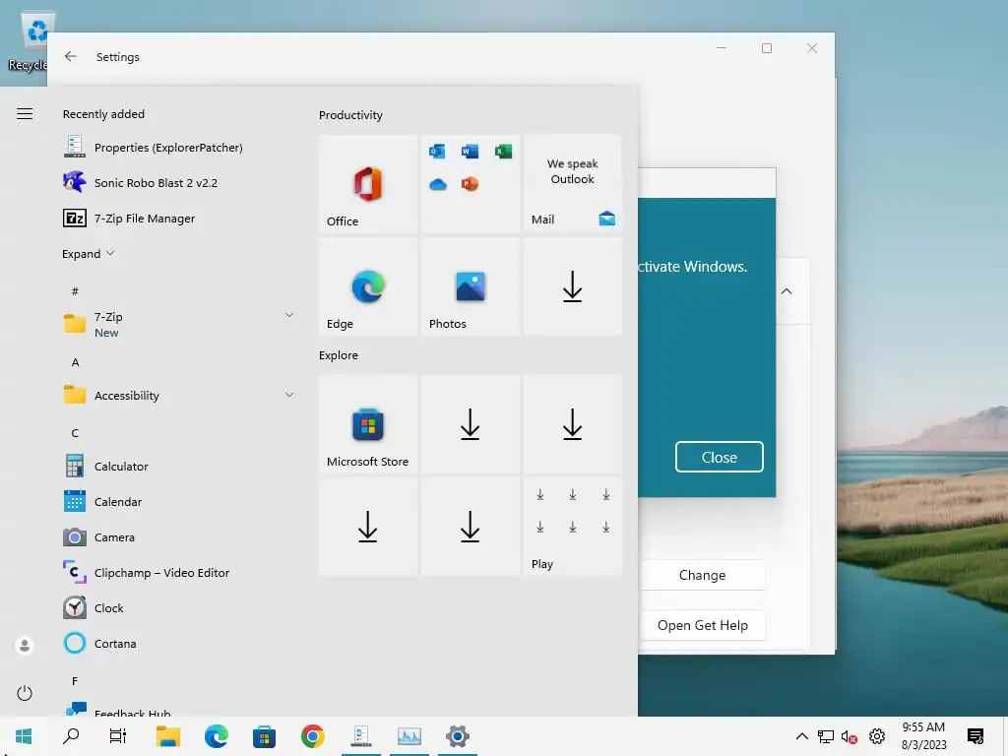Open 7-Zip File Manager

pyautogui.click(x=180, y=218)
